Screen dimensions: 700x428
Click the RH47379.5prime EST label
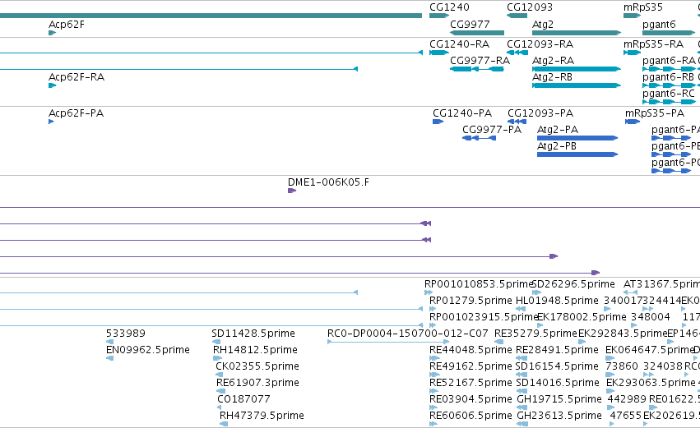click(x=262, y=416)
